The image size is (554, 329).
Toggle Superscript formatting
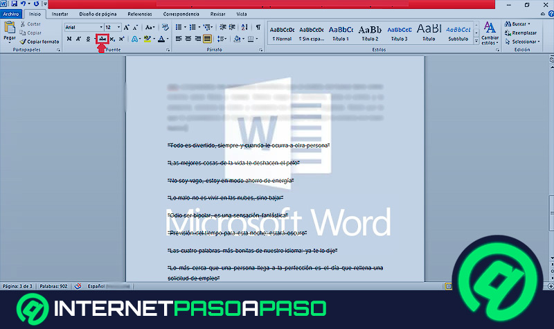pyautogui.click(x=122, y=39)
